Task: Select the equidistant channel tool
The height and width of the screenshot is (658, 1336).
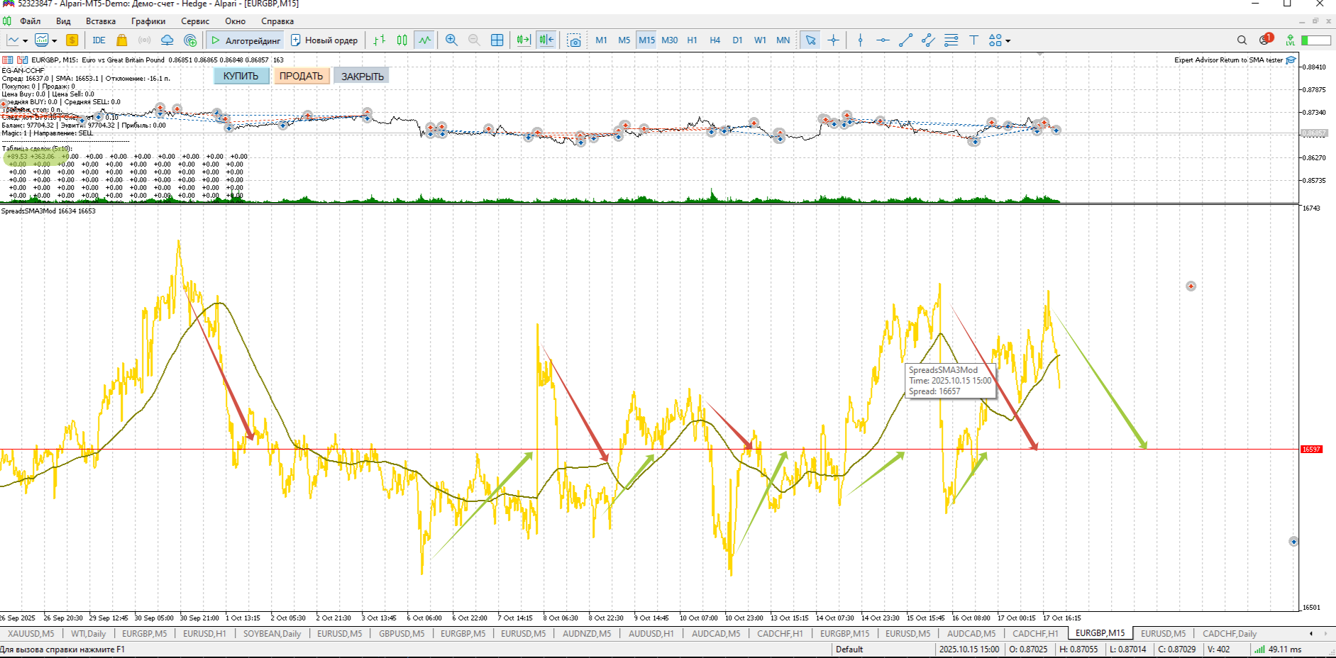Action: (928, 40)
